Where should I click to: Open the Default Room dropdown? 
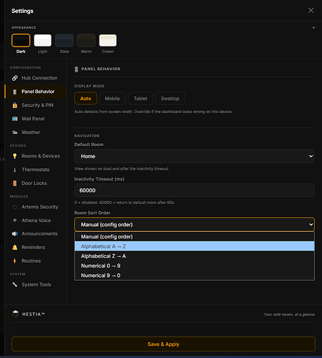click(195, 156)
